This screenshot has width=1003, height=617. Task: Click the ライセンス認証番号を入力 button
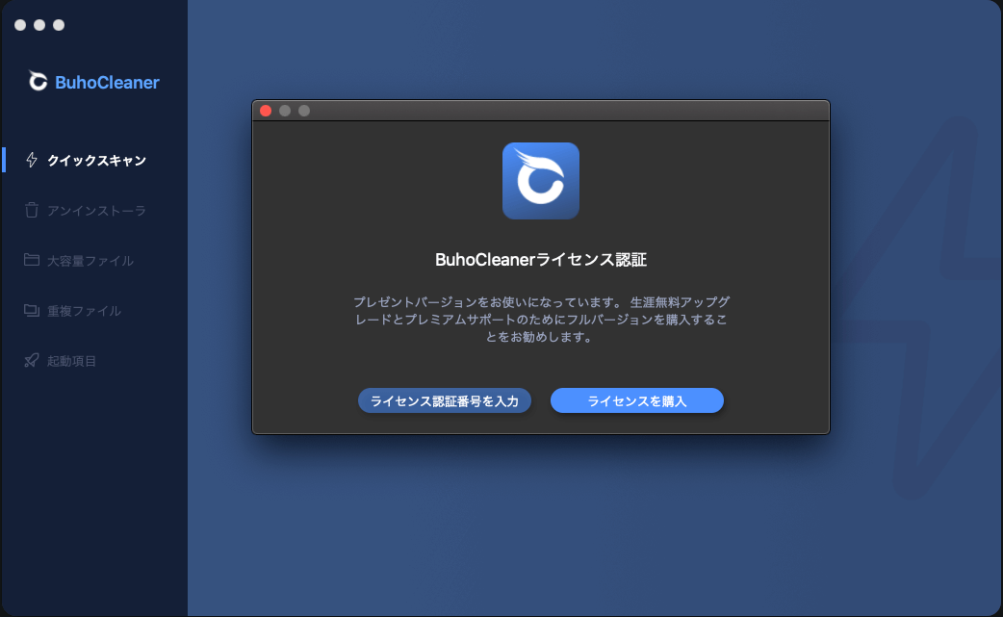click(x=445, y=400)
